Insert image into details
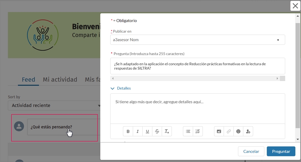Viewport: 301px width, 162px height. (x=219, y=131)
